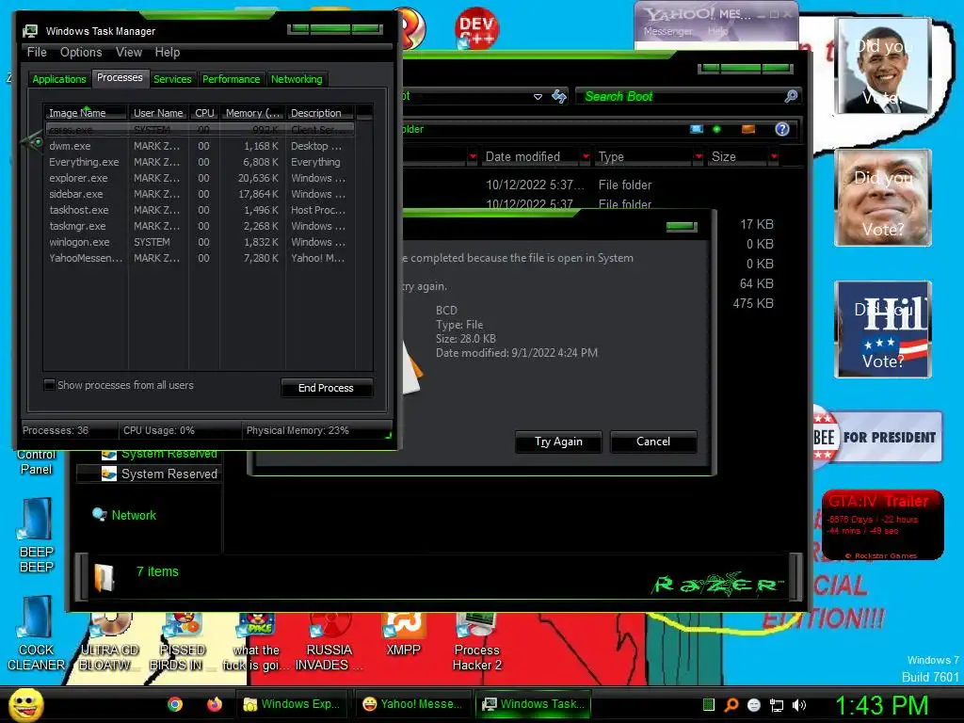Select the dwm.exe process row

pos(200,146)
